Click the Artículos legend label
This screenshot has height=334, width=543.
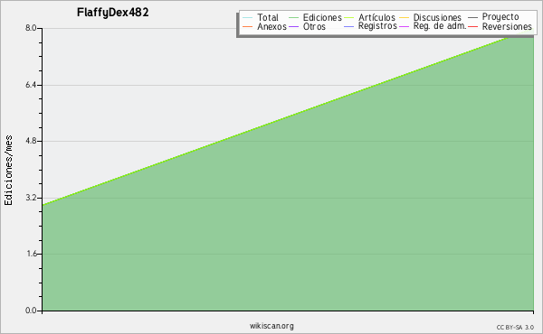pyautogui.click(x=376, y=17)
